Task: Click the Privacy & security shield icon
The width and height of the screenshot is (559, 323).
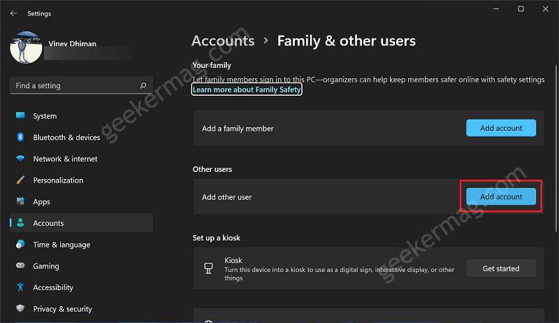Action: [x=20, y=308]
